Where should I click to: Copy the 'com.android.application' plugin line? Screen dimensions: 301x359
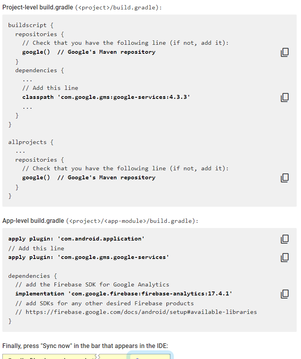click(285, 239)
